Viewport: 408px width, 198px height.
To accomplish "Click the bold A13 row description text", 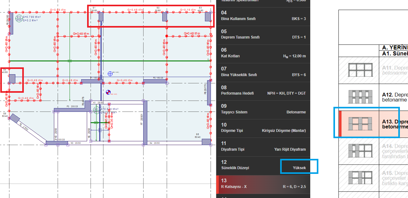I will click(395, 124).
